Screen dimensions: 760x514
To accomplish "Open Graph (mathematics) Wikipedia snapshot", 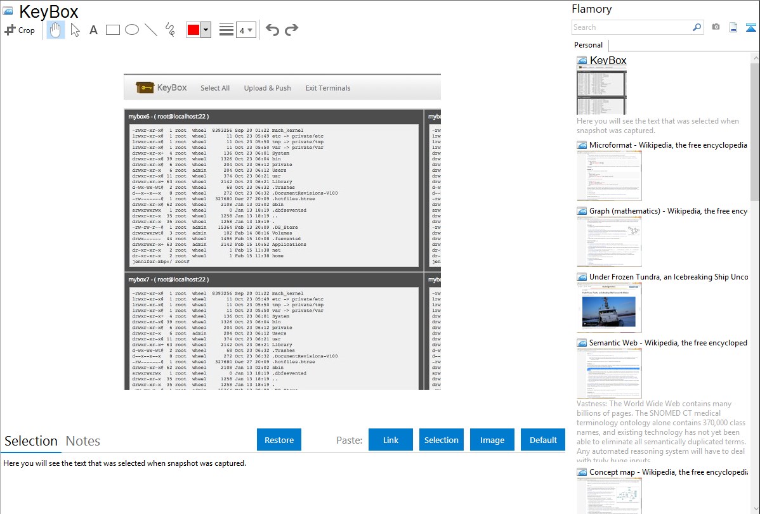I will (x=668, y=211).
